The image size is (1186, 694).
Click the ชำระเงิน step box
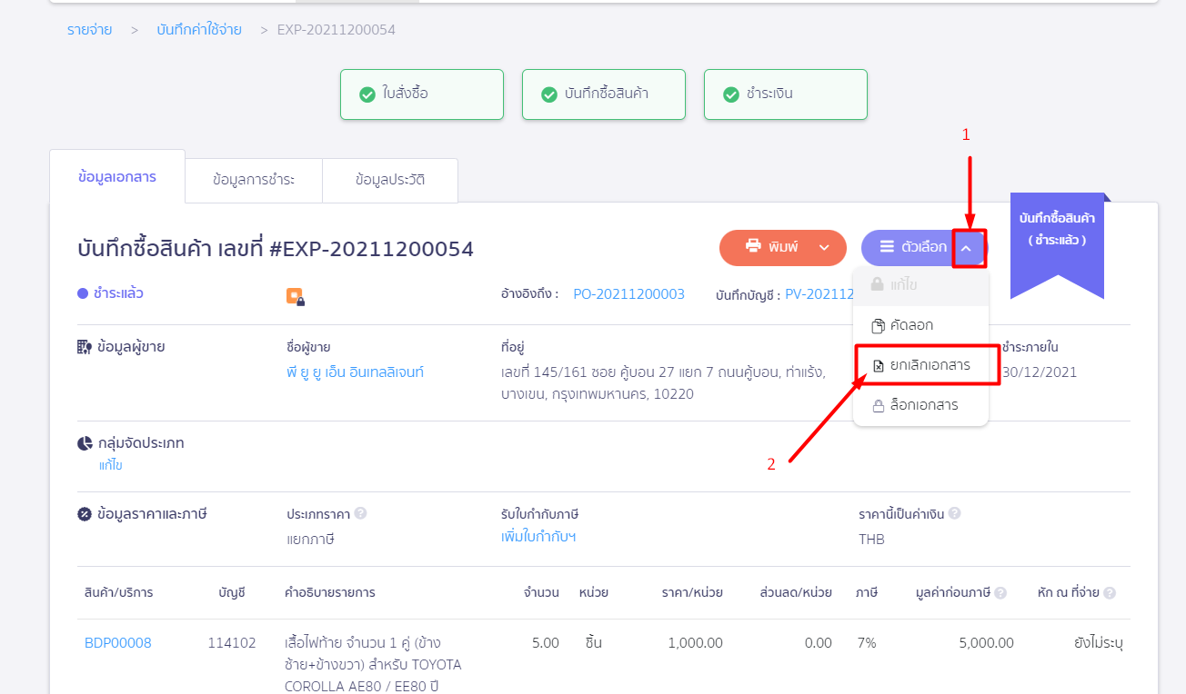(x=786, y=94)
